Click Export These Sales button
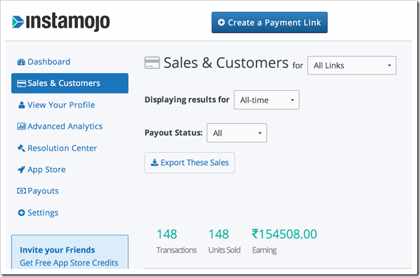The width and height of the screenshot is (420, 277). [x=190, y=163]
